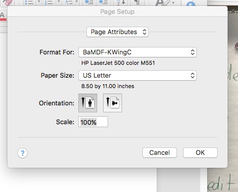
Task: Click the 8.50 by 11.00 inches text
Action: coord(108,86)
